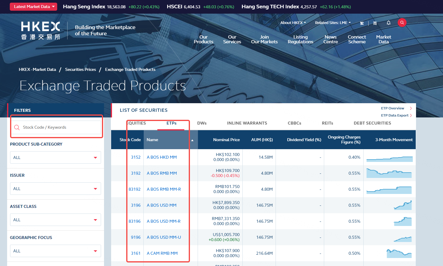443x266 pixels.
Task: Open the Issuer filter dropdown
Action: tap(55, 189)
